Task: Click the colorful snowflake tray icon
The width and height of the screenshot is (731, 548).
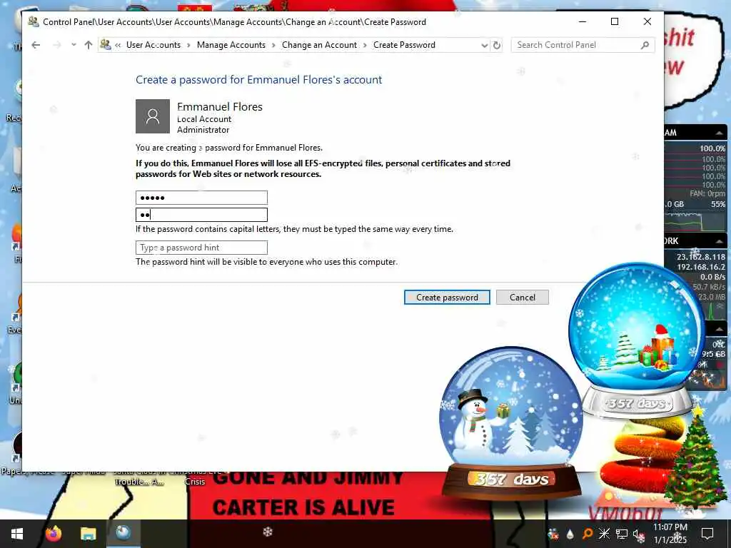Action: (x=553, y=534)
